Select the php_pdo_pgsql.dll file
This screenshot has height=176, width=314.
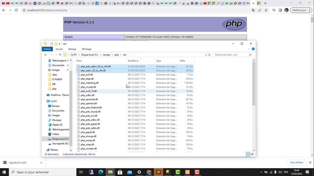tap(135, 124)
